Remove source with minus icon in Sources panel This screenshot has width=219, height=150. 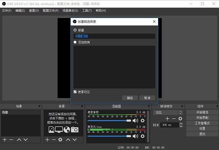[54, 139]
